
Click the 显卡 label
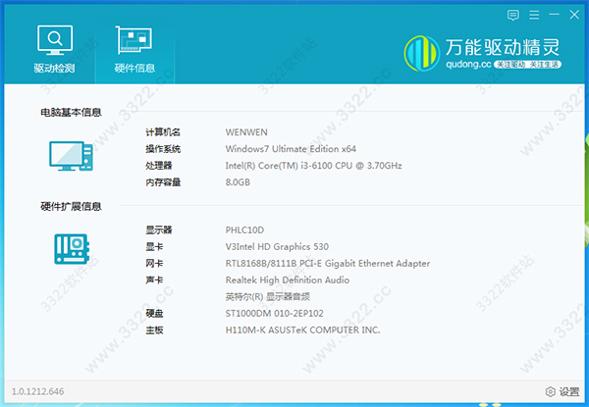pos(154,246)
